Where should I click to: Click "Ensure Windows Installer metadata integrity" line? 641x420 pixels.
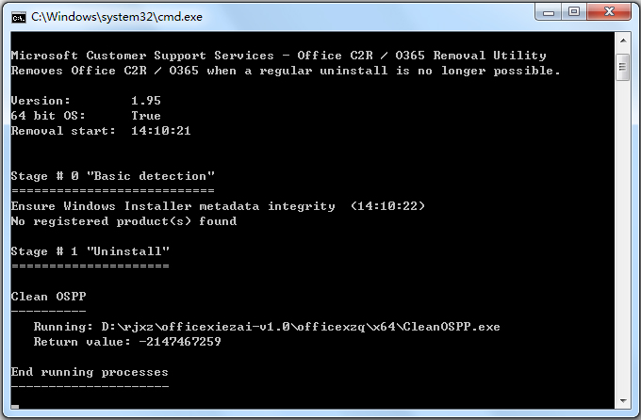pyautogui.click(x=173, y=206)
